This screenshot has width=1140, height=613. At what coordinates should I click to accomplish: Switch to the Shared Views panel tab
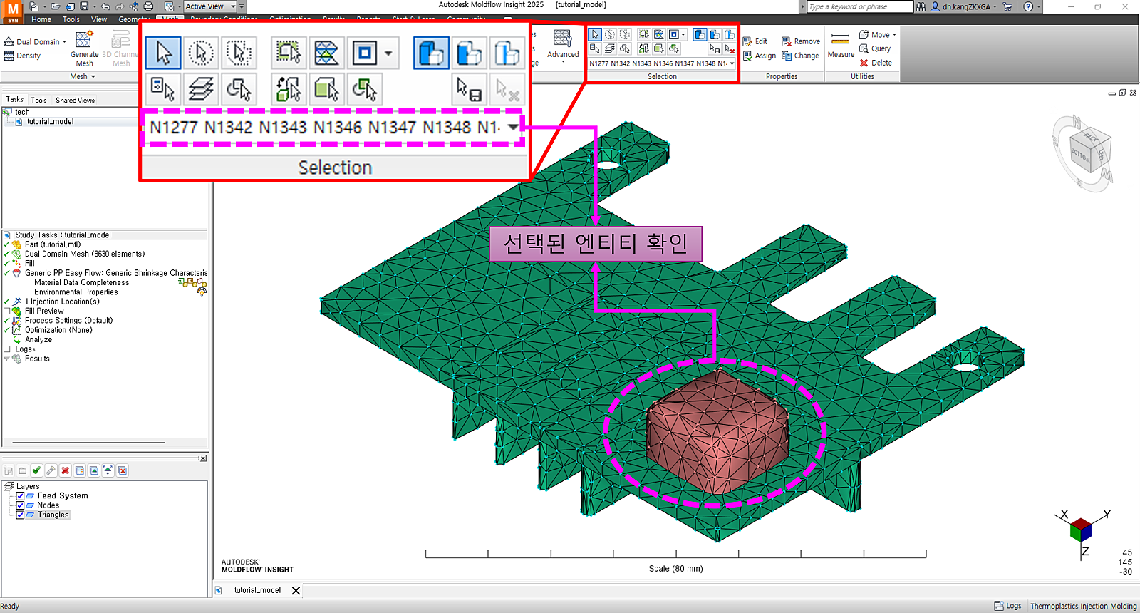click(x=75, y=100)
